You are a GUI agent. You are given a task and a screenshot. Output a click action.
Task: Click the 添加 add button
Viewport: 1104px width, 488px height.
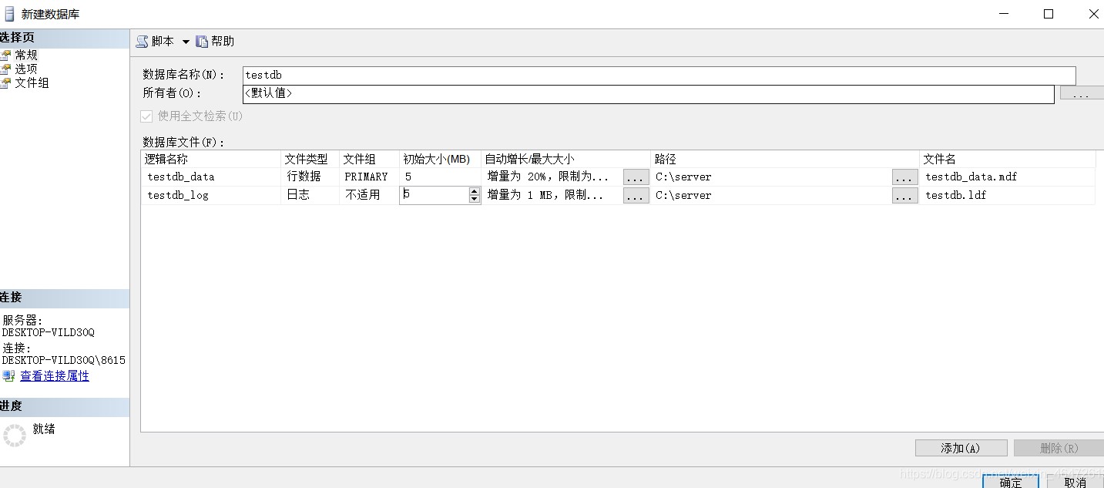[961, 447]
